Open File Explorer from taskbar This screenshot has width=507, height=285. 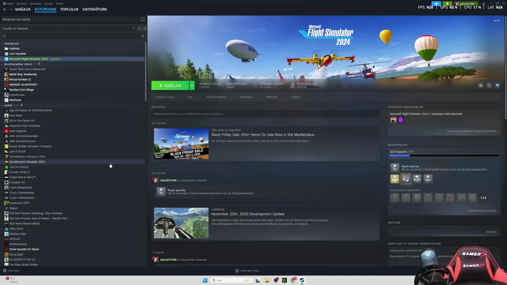(267, 280)
